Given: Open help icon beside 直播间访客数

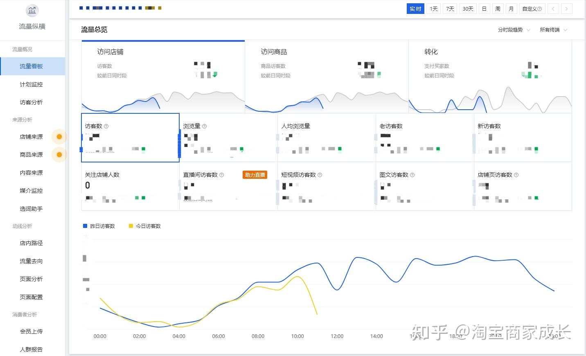Looking at the screenshot, I should click(x=222, y=175).
